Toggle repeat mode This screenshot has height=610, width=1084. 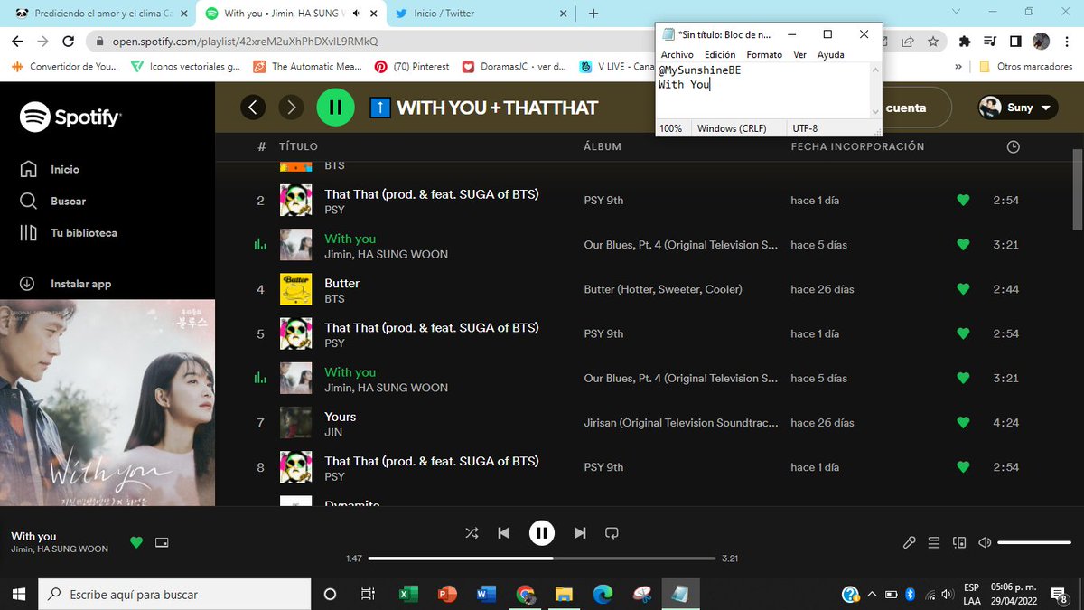tap(612, 533)
